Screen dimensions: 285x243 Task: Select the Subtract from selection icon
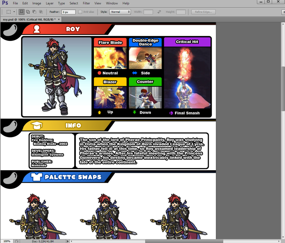[34, 12]
